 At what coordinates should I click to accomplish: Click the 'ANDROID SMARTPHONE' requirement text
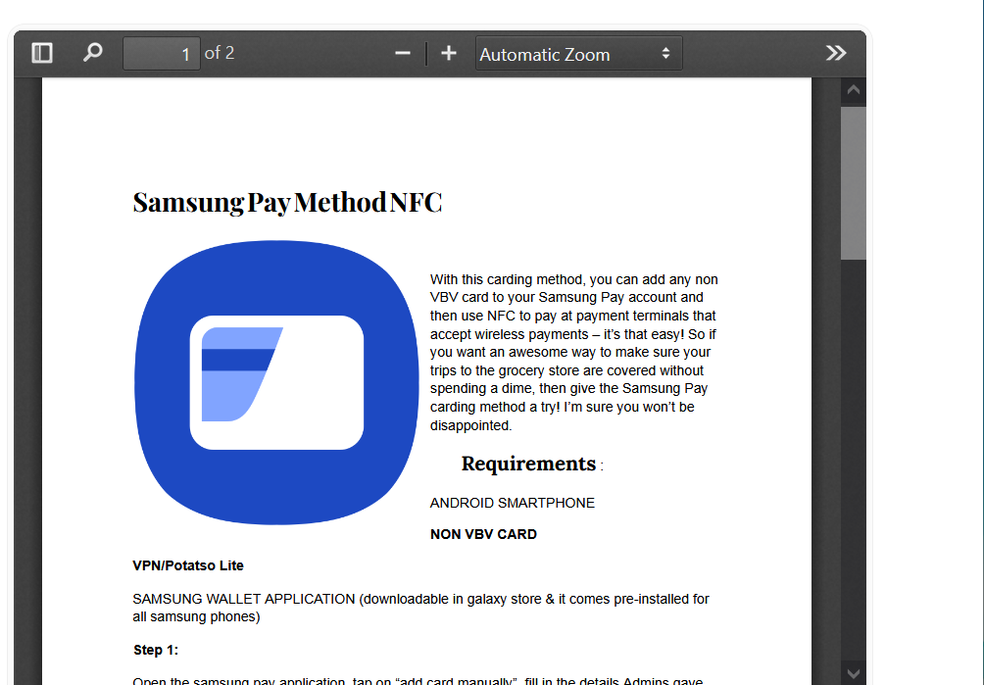[x=512, y=503]
